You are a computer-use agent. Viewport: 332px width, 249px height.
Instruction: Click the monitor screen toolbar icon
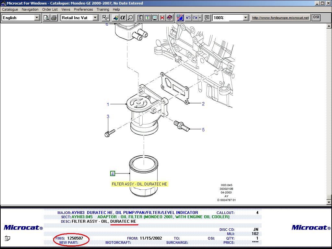point(155,18)
